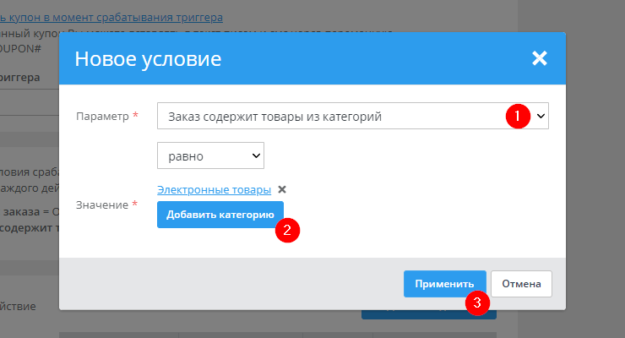Click the red asterisk beside Параметр
This screenshot has height=338, width=625.
(x=136, y=116)
